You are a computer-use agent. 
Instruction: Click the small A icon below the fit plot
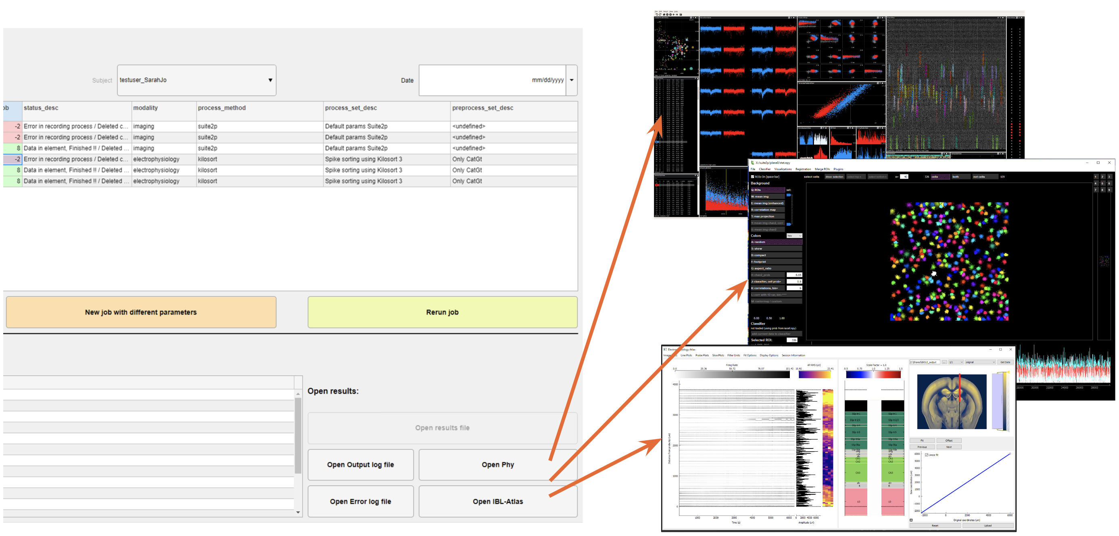click(x=911, y=520)
